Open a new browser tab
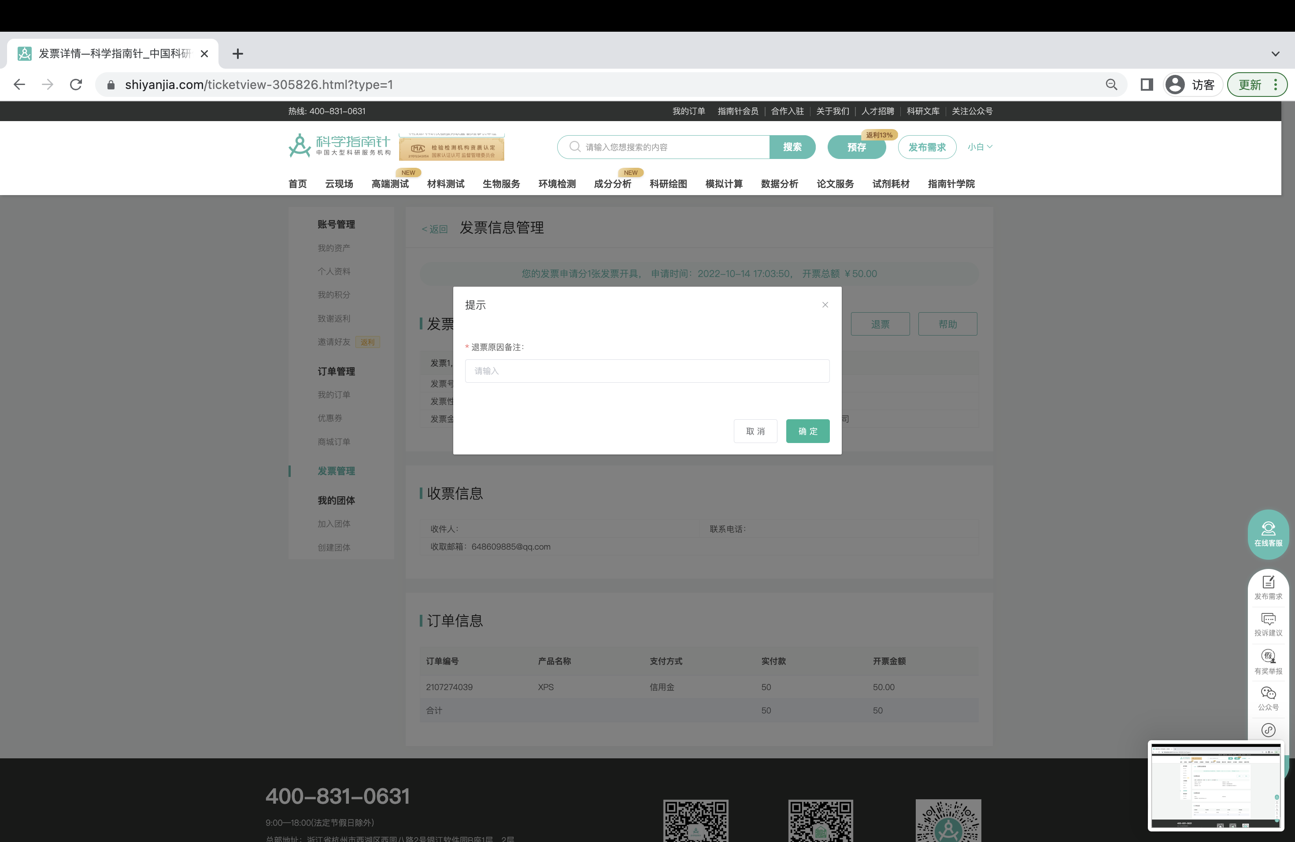Screen dimensions: 1295x842 [x=238, y=54]
